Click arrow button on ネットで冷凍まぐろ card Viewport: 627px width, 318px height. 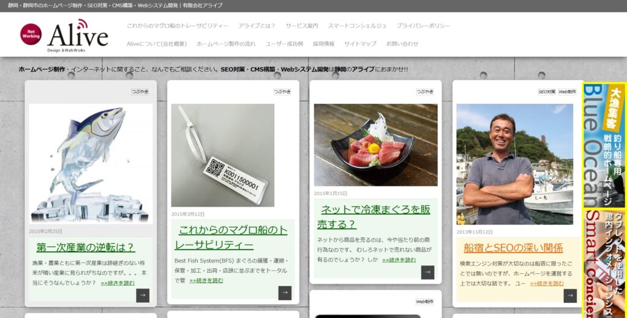427,272
